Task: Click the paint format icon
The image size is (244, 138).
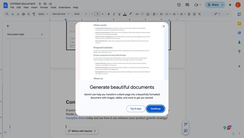Action: click(34, 14)
